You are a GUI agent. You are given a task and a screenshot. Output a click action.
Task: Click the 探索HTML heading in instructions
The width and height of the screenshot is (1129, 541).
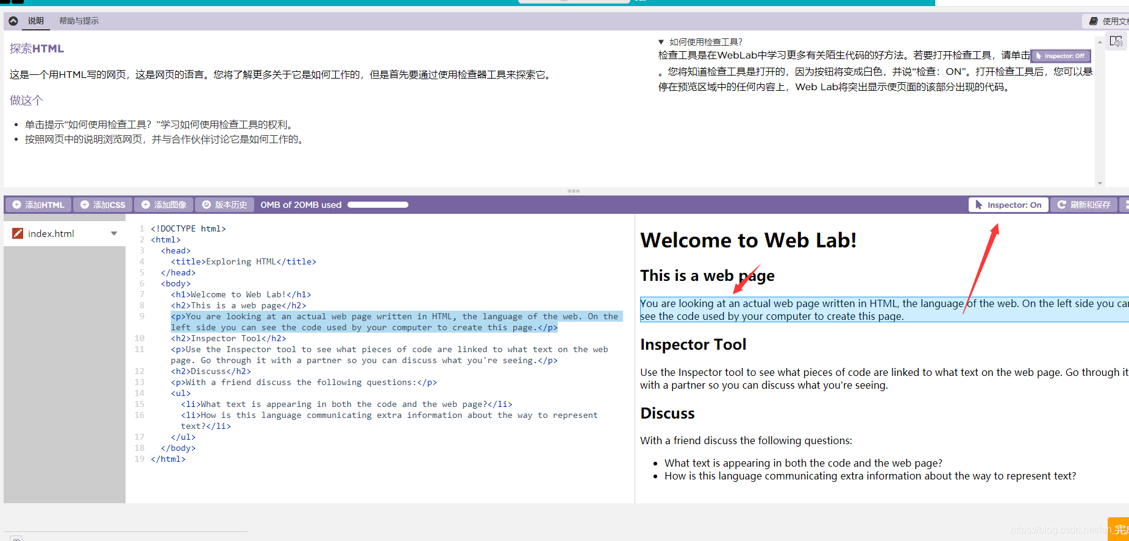(x=37, y=49)
